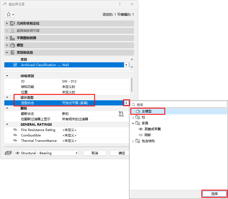This screenshot has width=228, height=199.
Task: Open the 选型状态 flyout arrow button
Action: 126,103
